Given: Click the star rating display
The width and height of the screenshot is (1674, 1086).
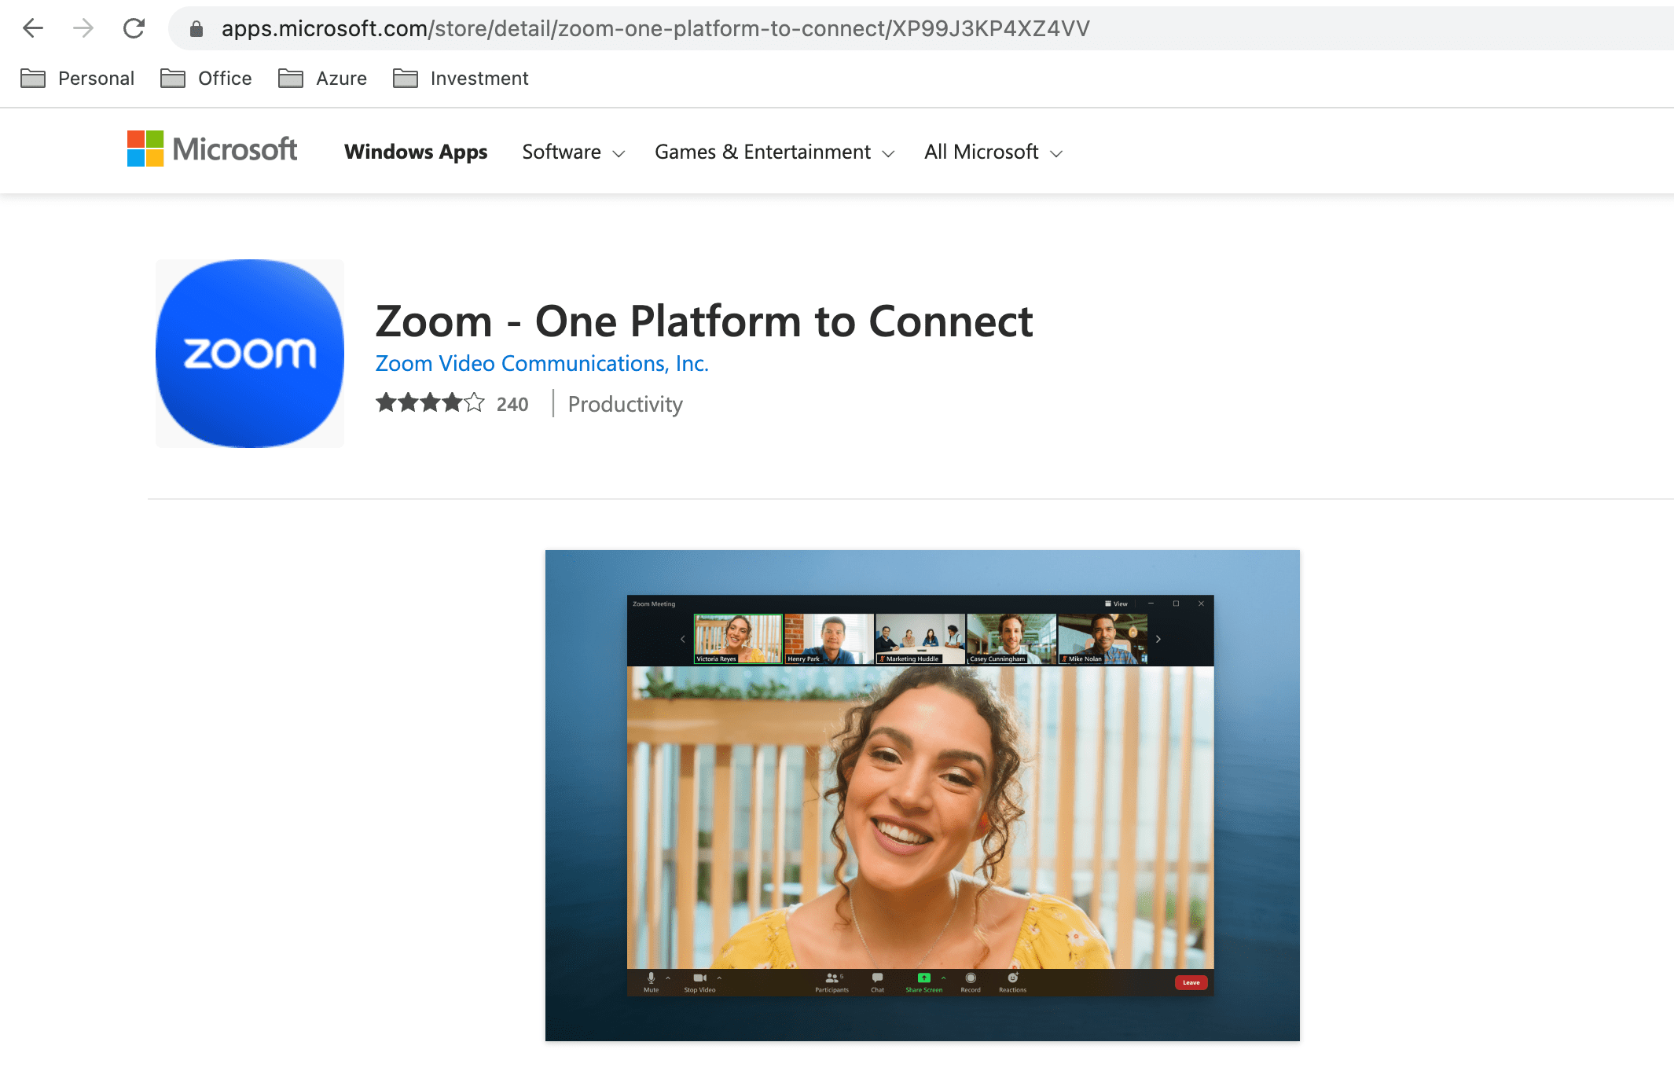Looking at the screenshot, I should (x=430, y=404).
